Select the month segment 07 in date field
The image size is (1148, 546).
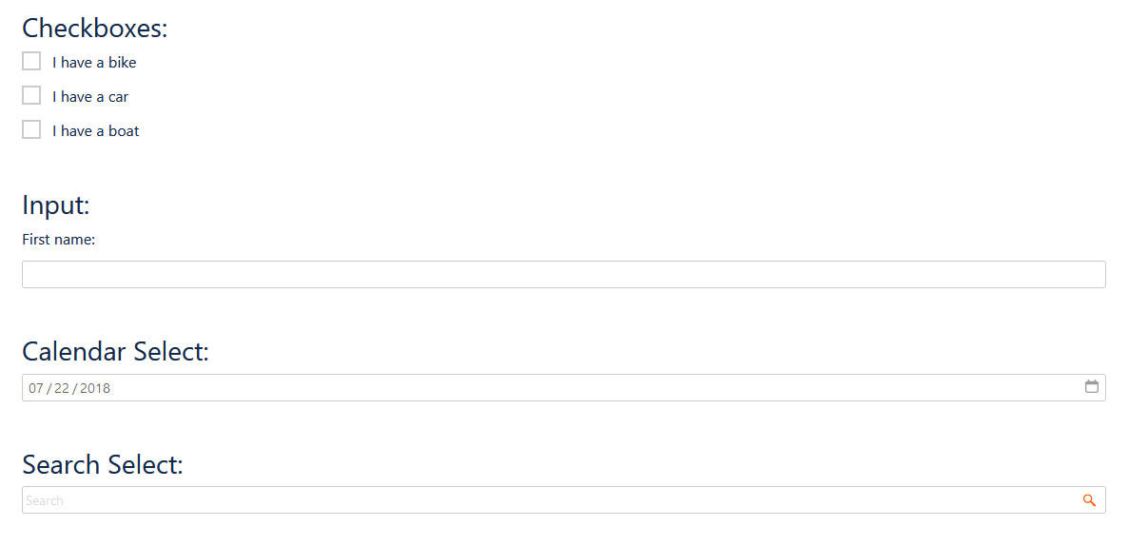pyautogui.click(x=36, y=388)
